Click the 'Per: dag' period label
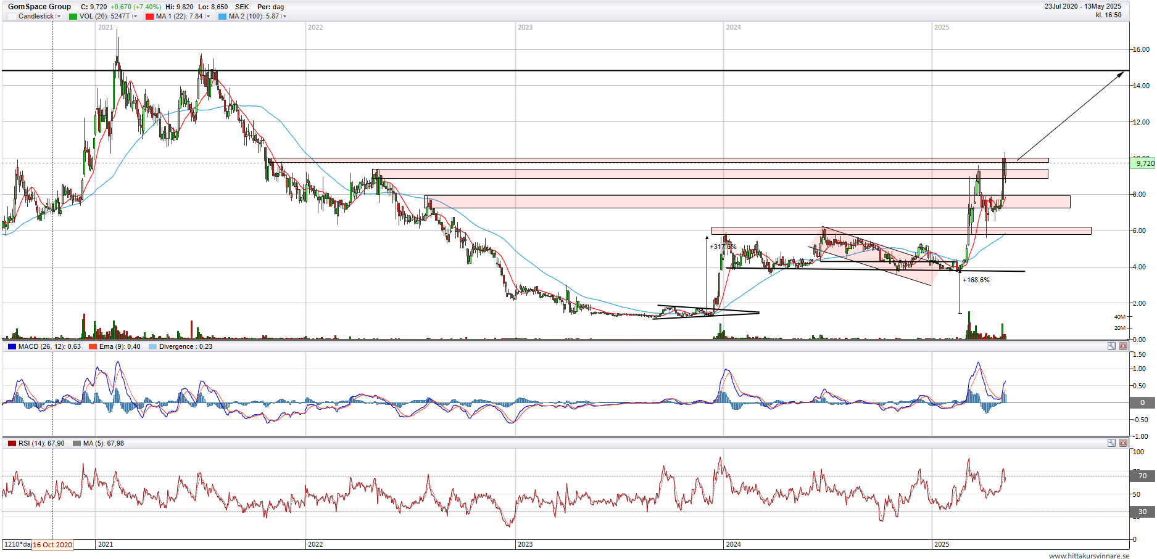The image size is (1157, 559). click(270, 7)
